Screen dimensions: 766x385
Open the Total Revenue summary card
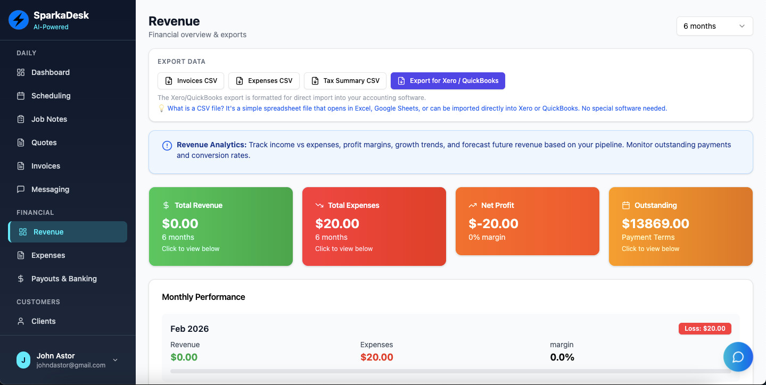point(221,227)
